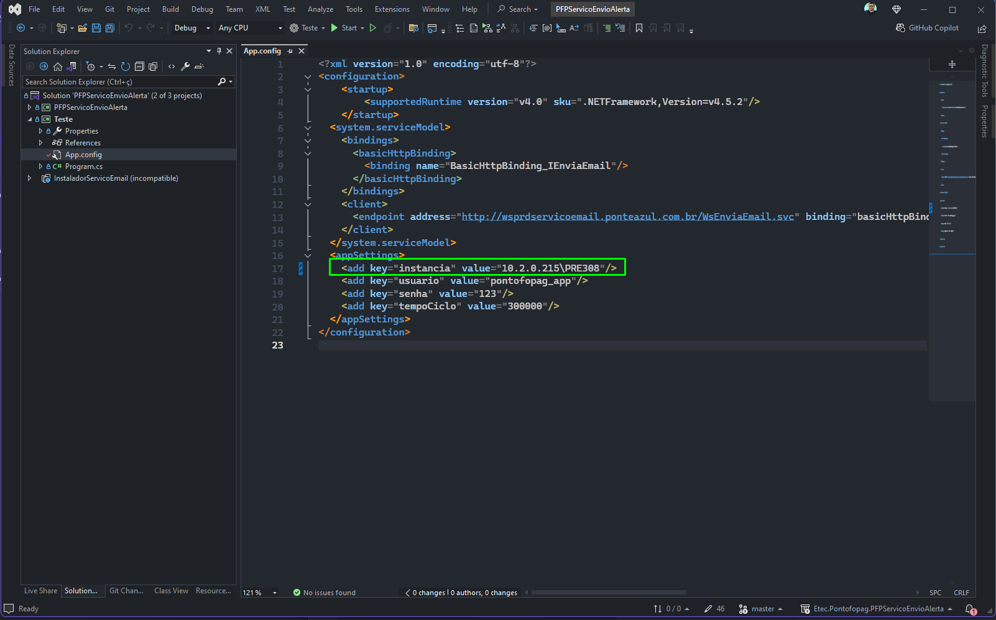Screen dimensions: 996x620
Task: Toggle Auto Hide pin on Solution Explorer
Action: [x=219, y=51]
